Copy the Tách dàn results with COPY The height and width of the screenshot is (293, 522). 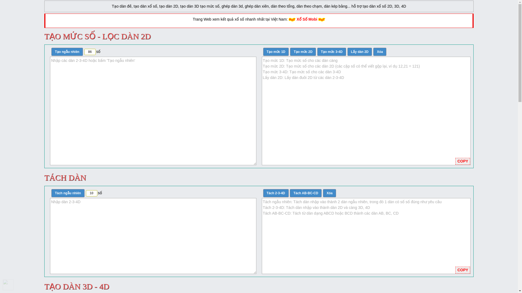click(462, 270)
